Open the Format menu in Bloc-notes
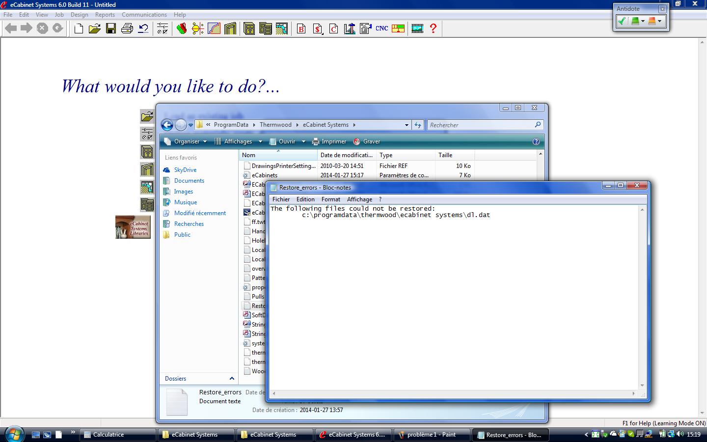707x442 pixels. click(x=330, y=199)
